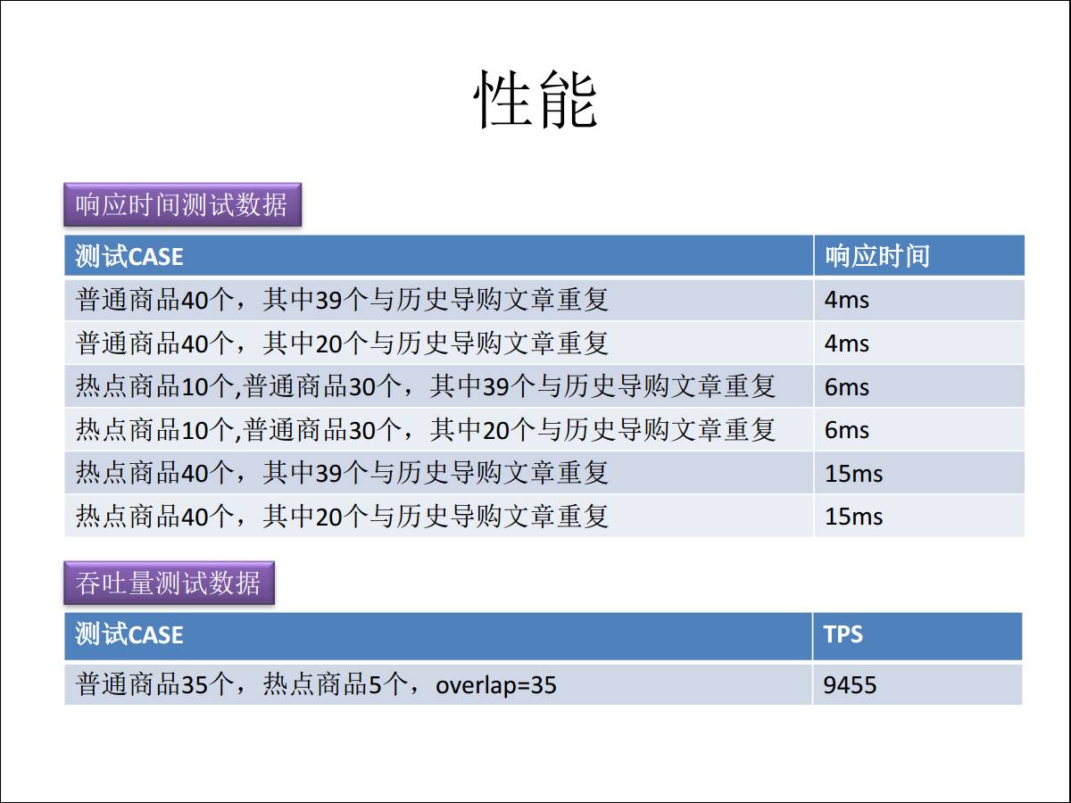Click the 4ms value in the first data row
The image size is (1071, 803).
846,300
